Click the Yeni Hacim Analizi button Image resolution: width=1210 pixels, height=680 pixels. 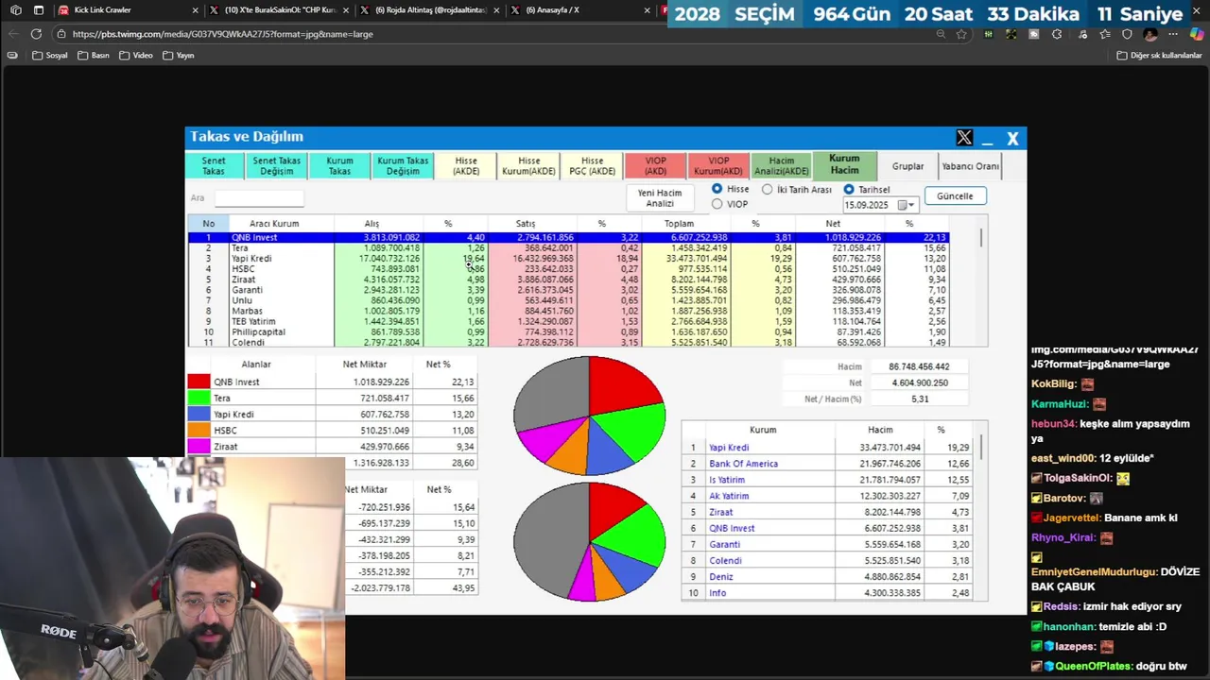pyautogui.click(x=660, y=198)
